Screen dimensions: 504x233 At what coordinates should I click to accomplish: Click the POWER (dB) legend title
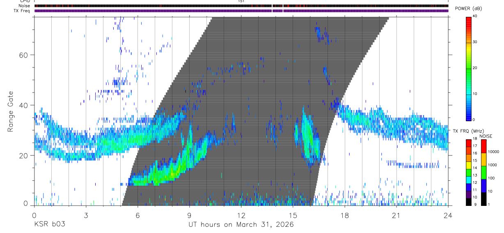click(468, 9)
